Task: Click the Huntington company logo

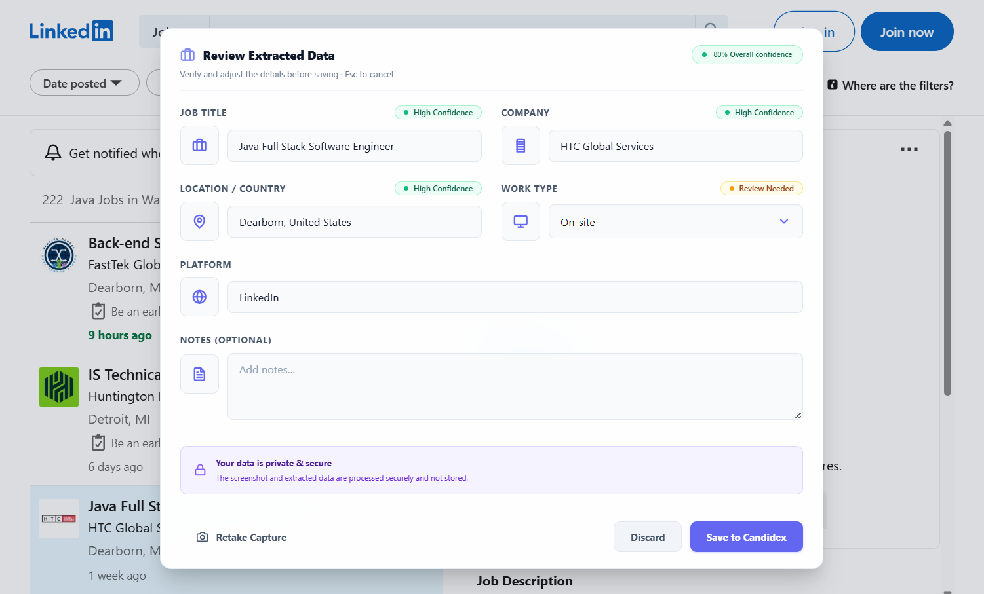Action: (x=59, y=387)
